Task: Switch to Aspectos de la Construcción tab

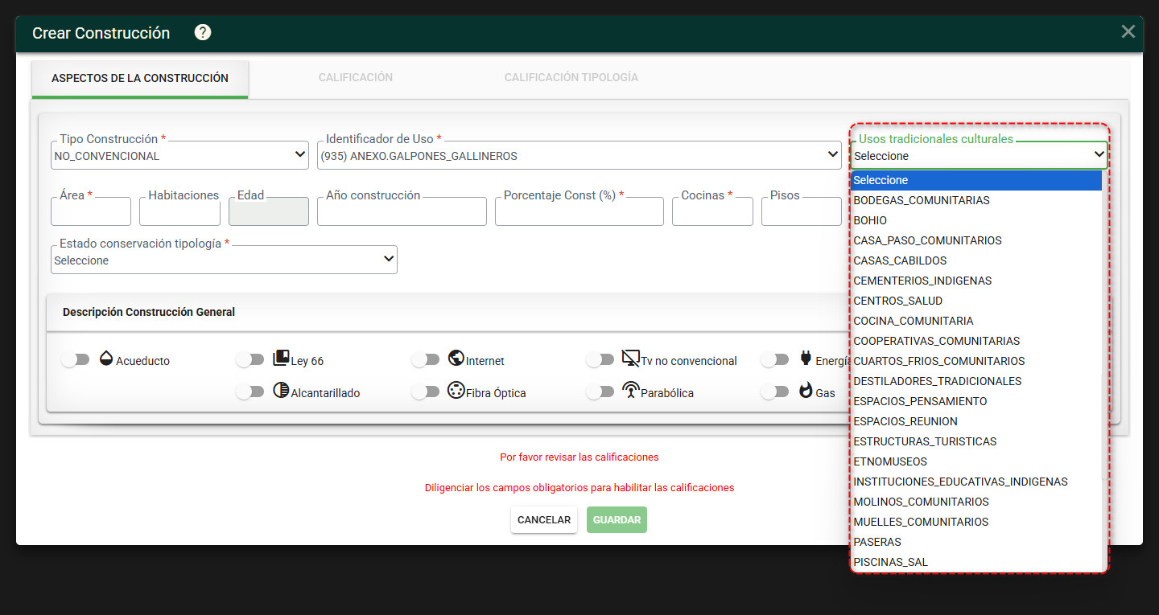Action: pyautogui.click(x=140, y=79)
